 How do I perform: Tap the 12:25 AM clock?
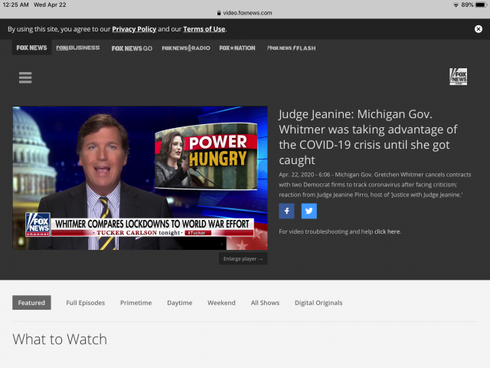(x=15, y=5)
